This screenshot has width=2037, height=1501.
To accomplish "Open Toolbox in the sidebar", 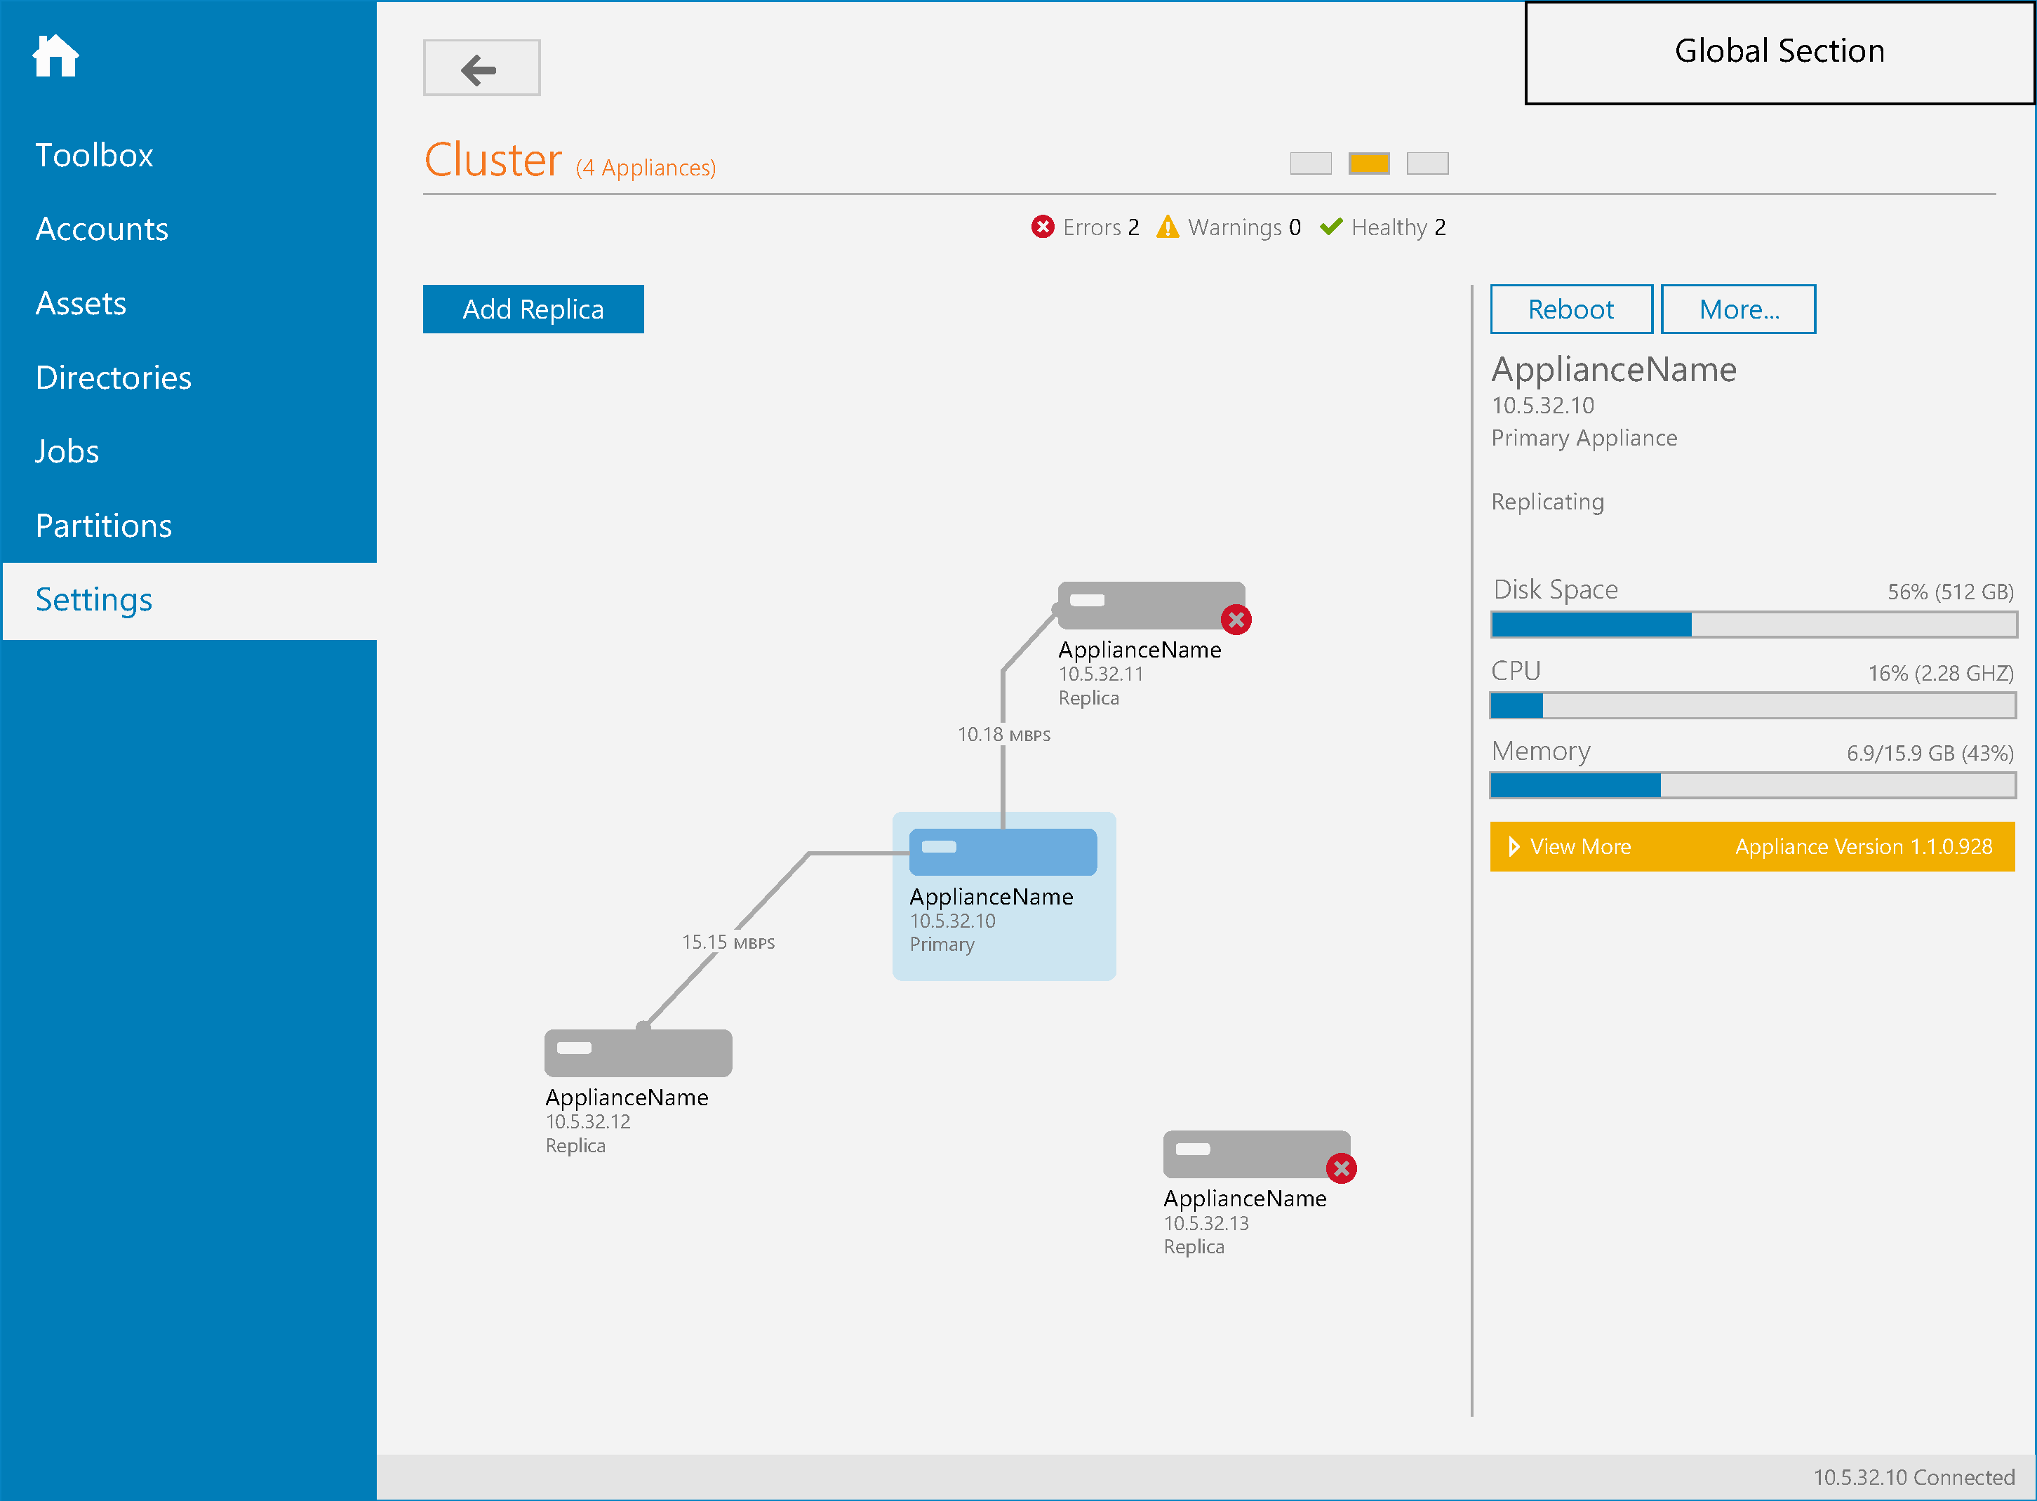I will click(x=95, y=155).
